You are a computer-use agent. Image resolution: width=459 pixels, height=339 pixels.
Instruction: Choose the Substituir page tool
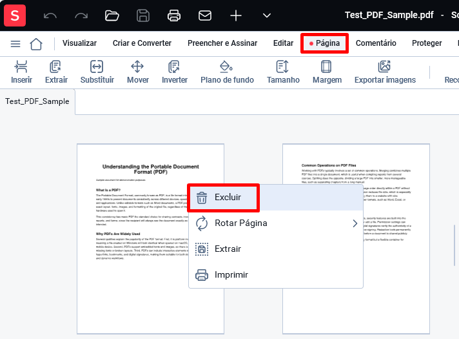[97, 72]
